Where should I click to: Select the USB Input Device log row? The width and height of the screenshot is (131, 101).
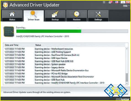[64, 58]
